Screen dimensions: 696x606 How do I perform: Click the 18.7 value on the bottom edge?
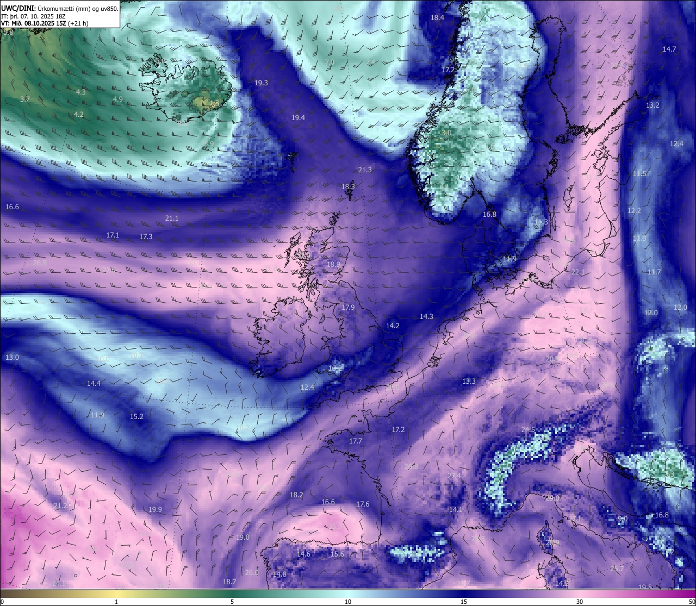point(229,582)
